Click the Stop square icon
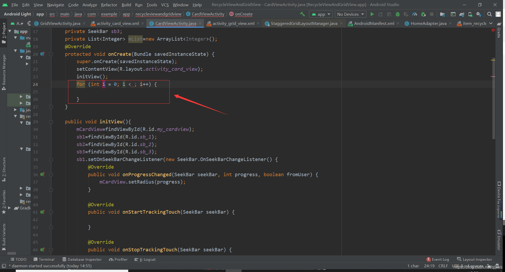Image resolution: width=505 pixels, height=272 pixels. (x=432, y=14)
